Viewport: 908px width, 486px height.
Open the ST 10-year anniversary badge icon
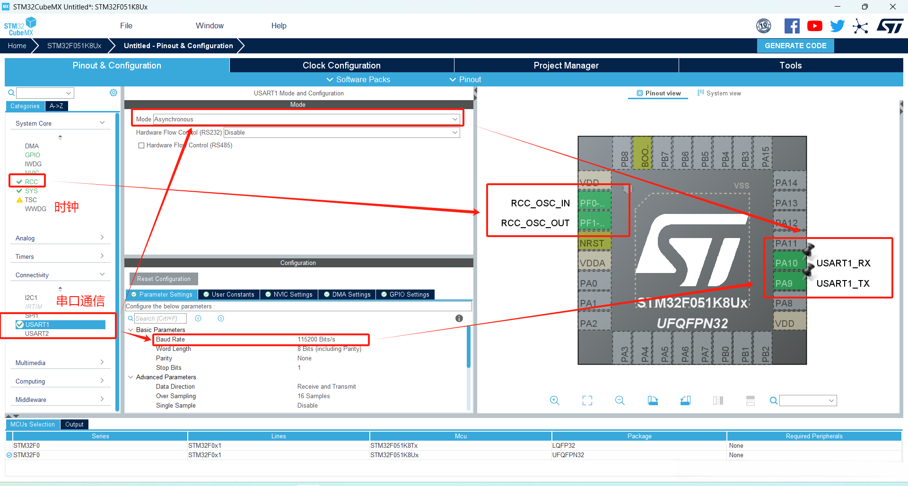(x=764, y=26)
